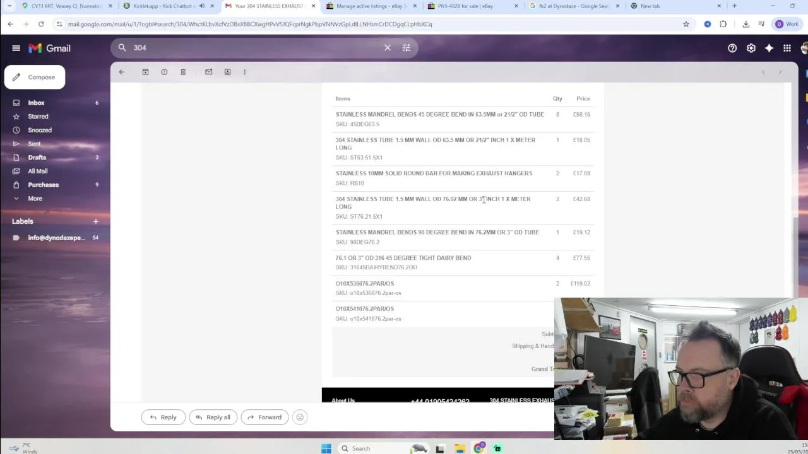Click Reply all button
This screenshot has width=808, height=454.
pyautogui.click(x=213, y=417)
